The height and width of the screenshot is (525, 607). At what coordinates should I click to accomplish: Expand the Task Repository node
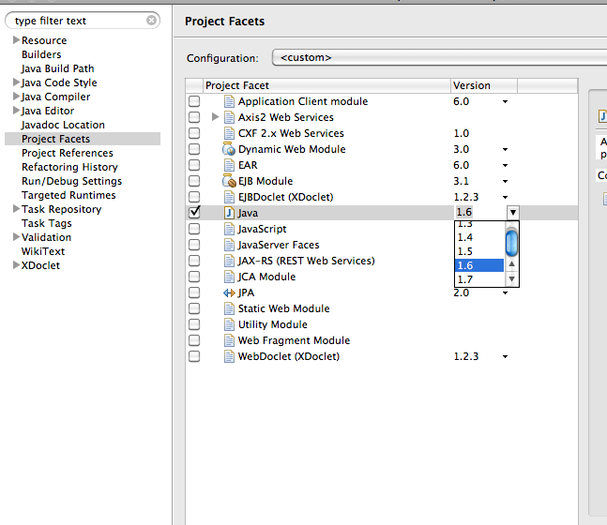click(x=16, y=209)
